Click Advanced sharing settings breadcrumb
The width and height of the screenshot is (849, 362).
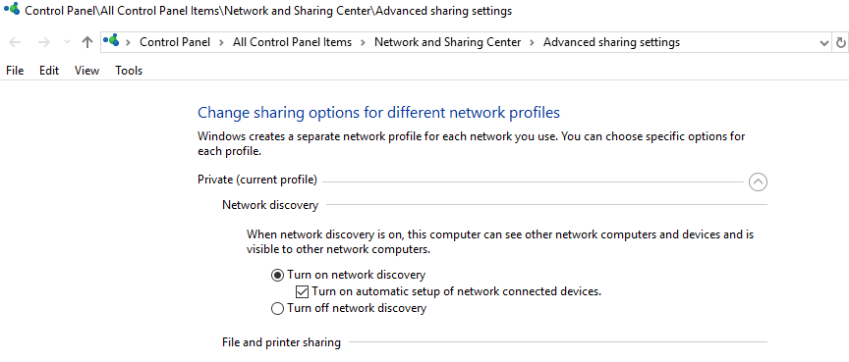[x=612, y=42]
